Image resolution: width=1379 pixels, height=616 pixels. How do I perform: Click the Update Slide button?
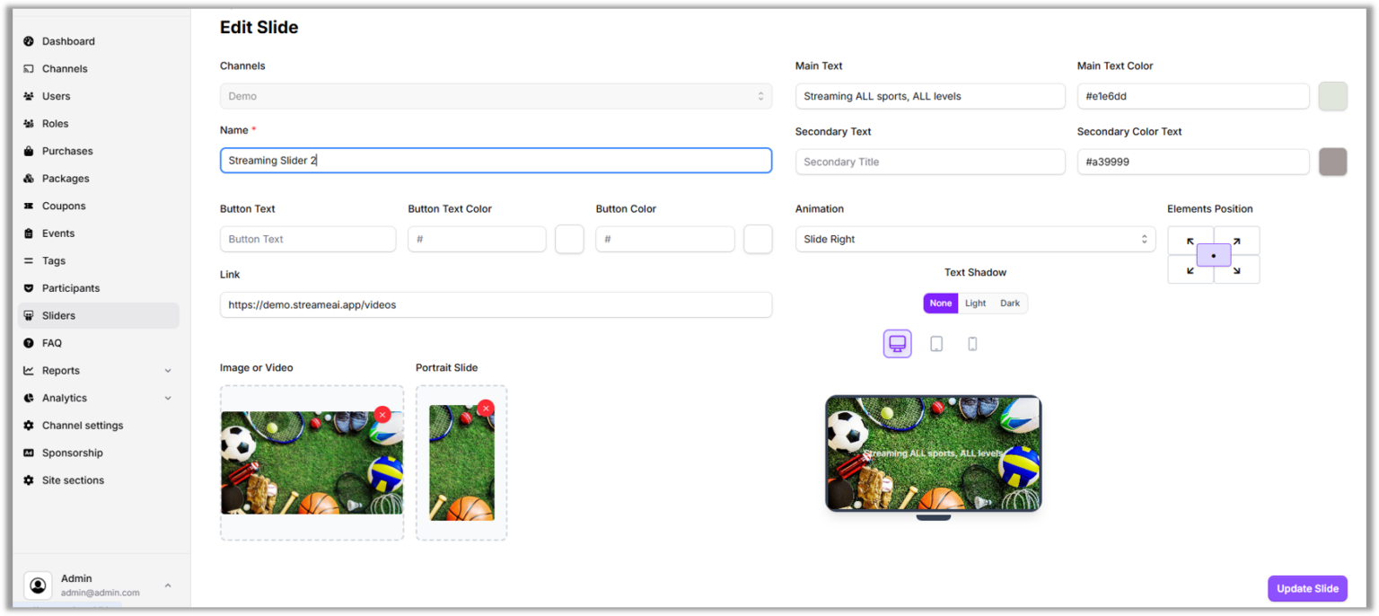1307,589
